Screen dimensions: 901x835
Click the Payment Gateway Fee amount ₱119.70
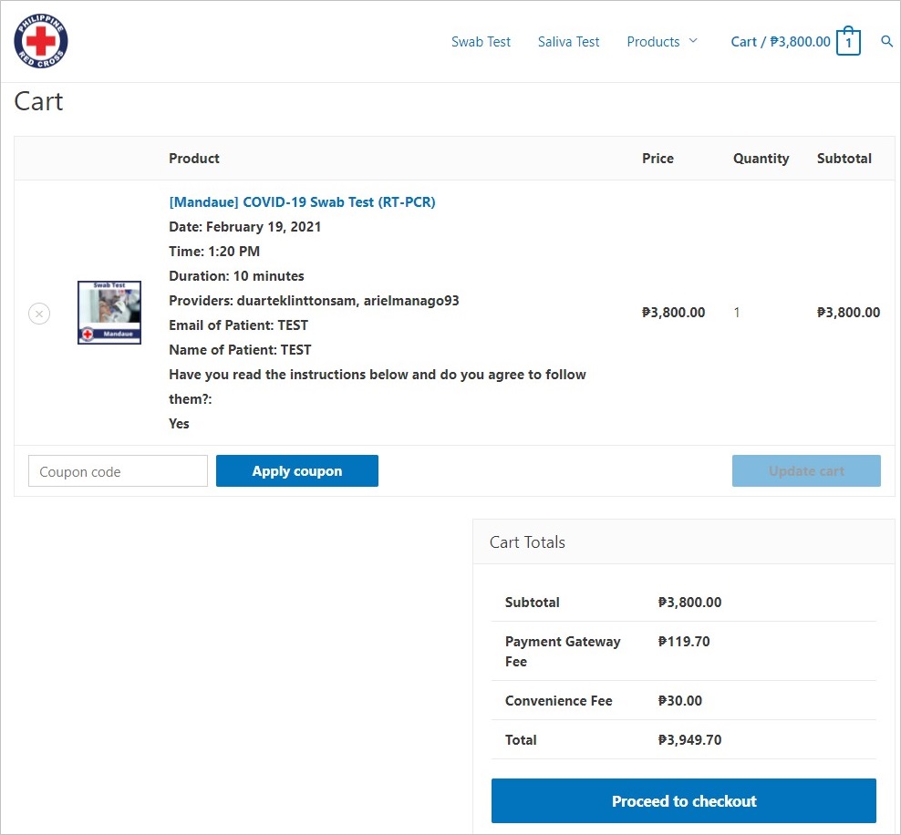click(x=684, y=642)
